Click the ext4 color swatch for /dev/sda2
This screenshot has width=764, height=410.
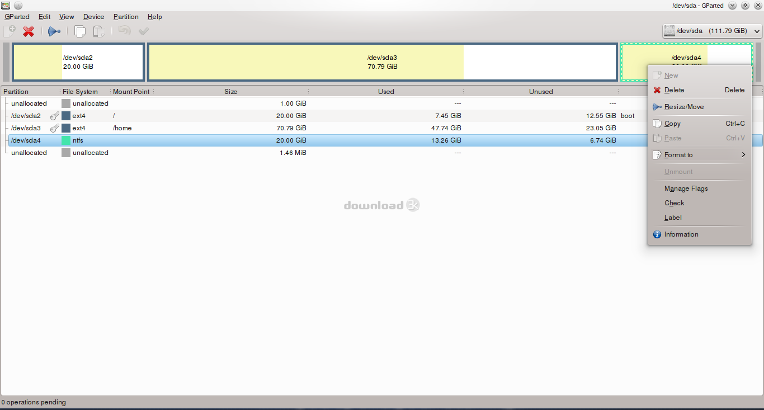pos(66,116)
